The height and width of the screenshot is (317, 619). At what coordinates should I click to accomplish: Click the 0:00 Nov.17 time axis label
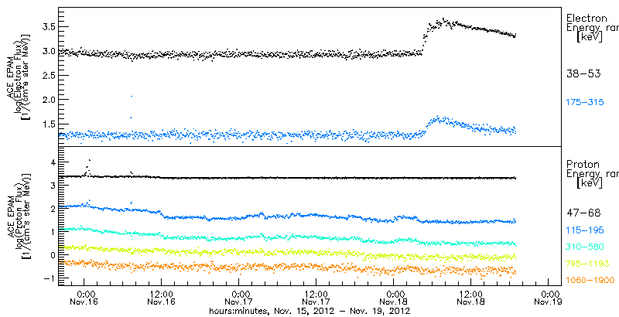click(239, 298)
